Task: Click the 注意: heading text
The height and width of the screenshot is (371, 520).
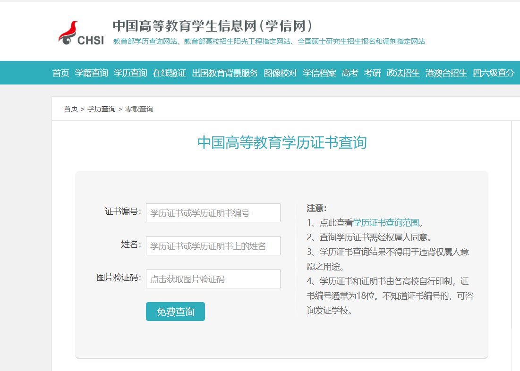Action: tap(317, 208)
